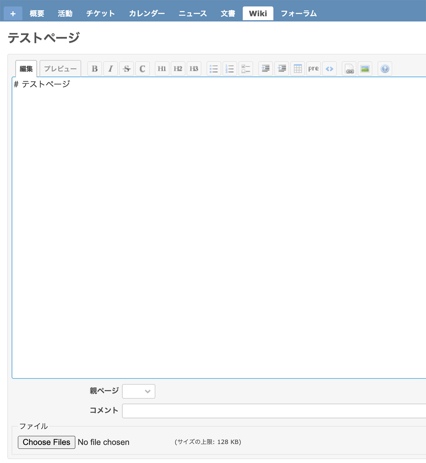Open the plus new-object menu

point(13,13)
